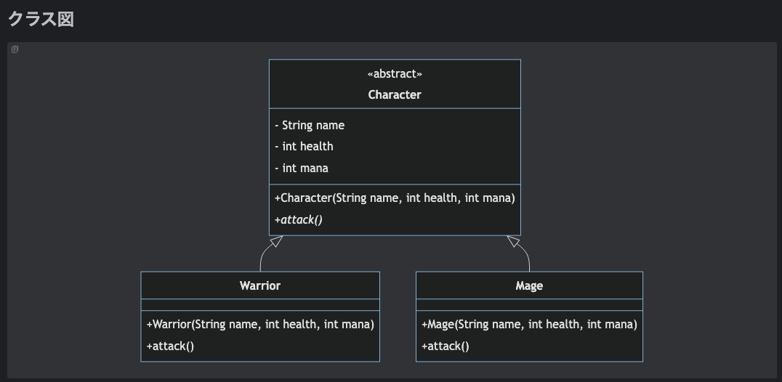Select the "int health" attribute

click(304, 146)
